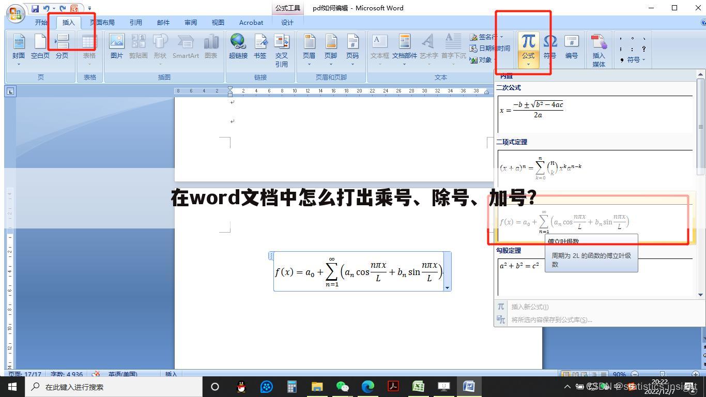Open Windows Start menu

coord(12,386)
